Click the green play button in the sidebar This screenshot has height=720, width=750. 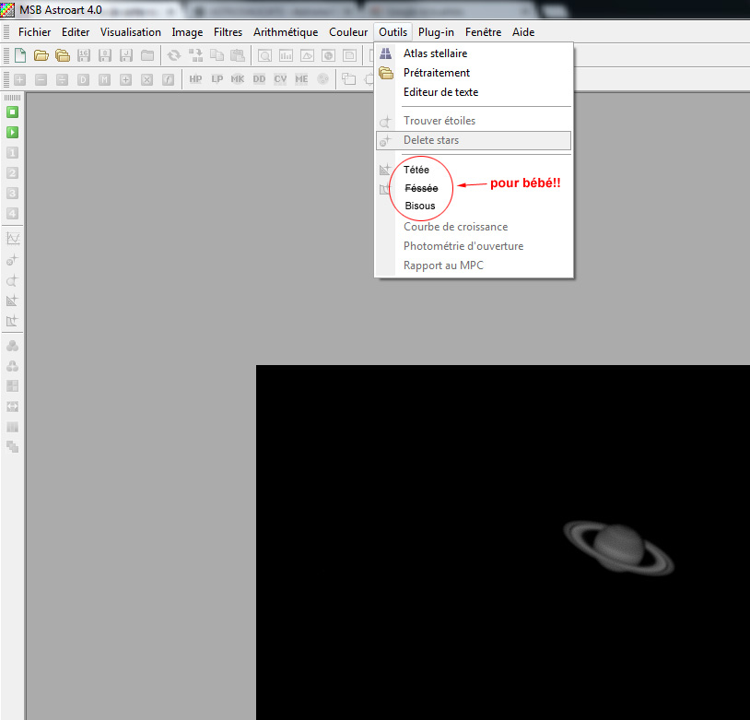[x=13, y=132]
